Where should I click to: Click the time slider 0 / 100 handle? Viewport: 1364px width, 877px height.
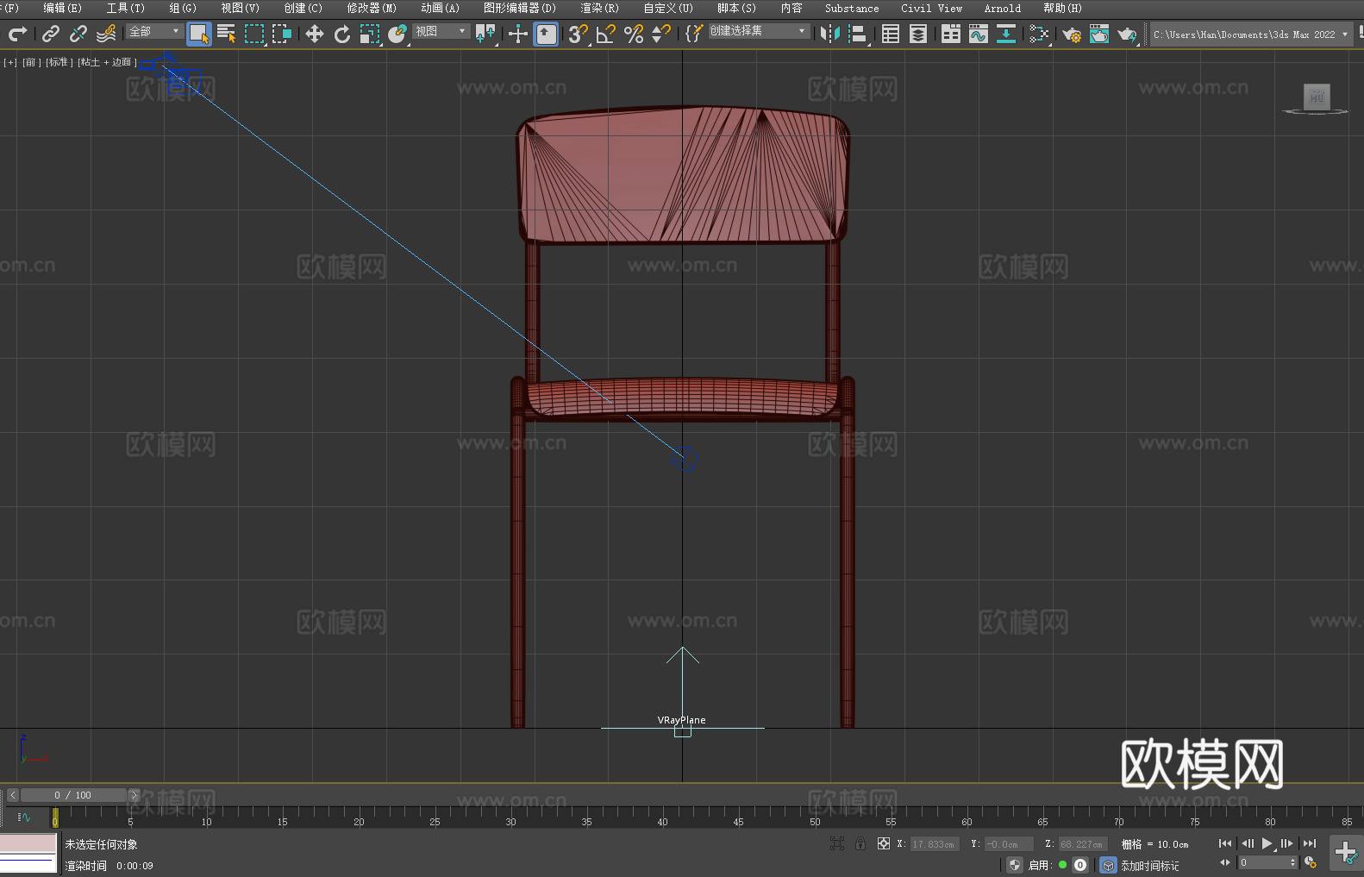tap(73, 795)
